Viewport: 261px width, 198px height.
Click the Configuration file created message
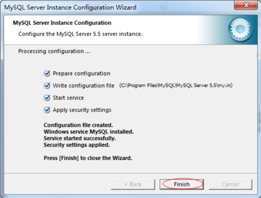click(79, 125)
